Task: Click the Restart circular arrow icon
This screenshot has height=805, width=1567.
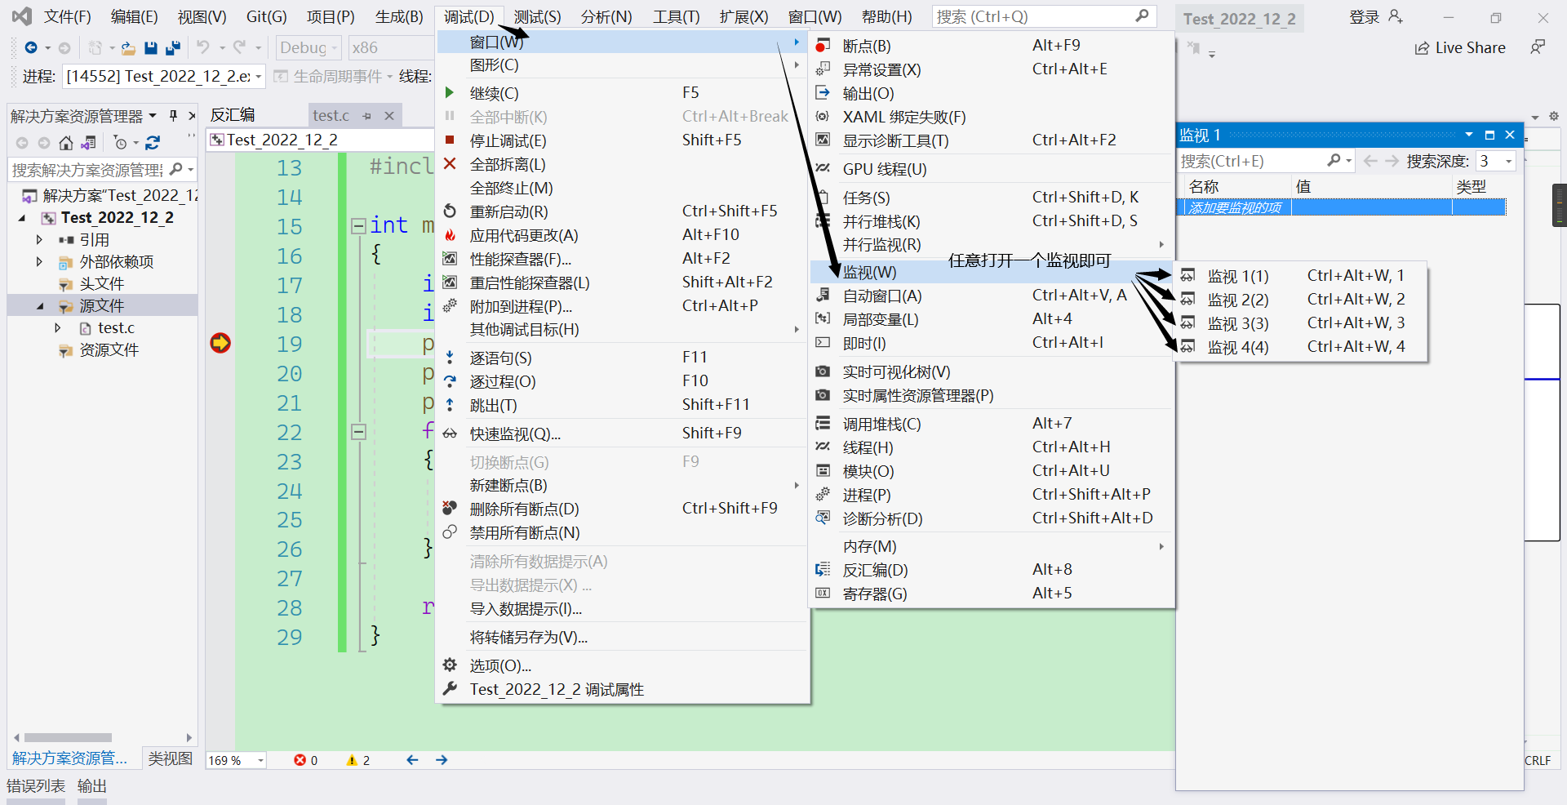Action: tap(449, 211)
